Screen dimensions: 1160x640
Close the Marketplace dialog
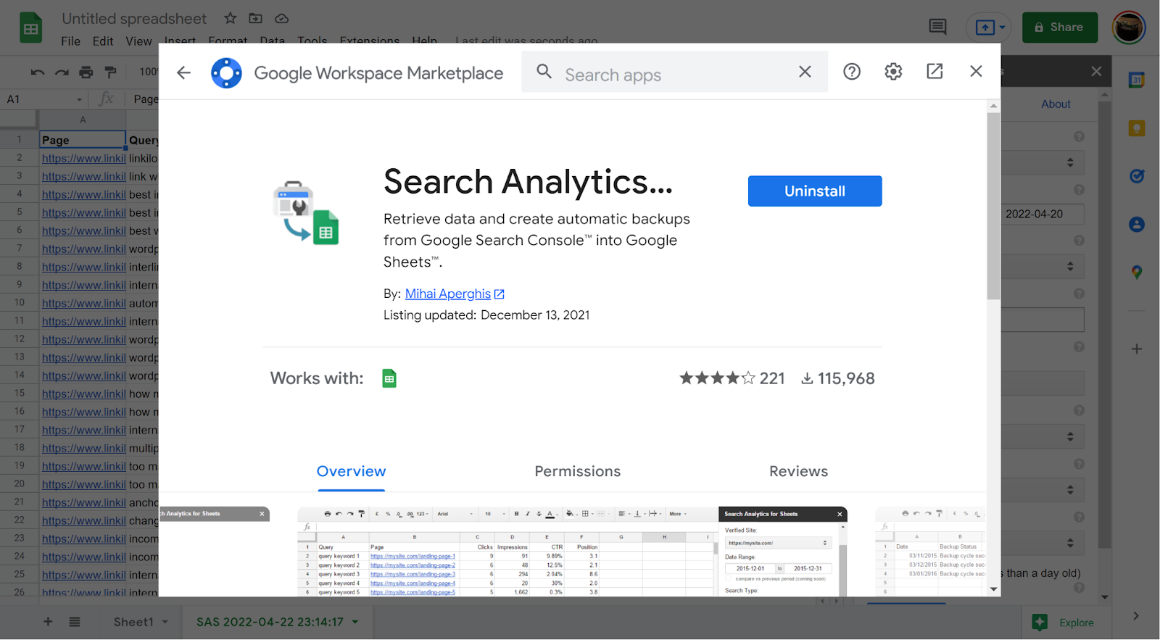coord(976,71)
